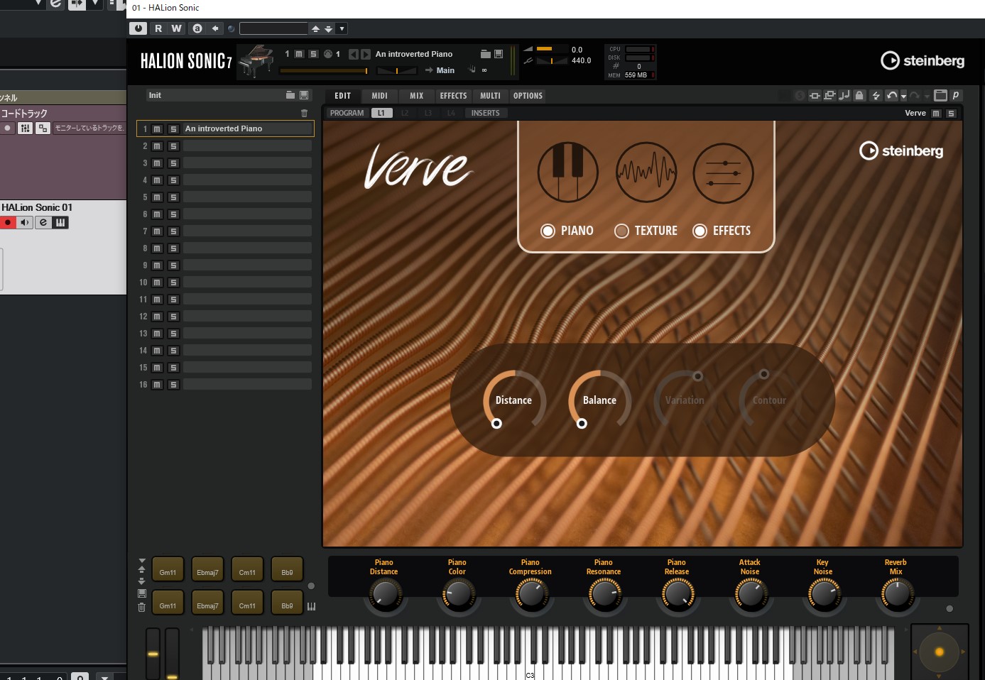Open the plugin preset dropdown arrow
The height and width of the screenshot is (680, 985).
coord(342,28)
